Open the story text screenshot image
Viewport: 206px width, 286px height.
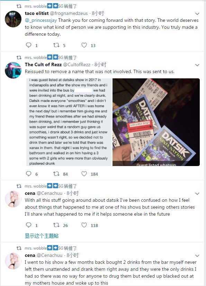69,122
